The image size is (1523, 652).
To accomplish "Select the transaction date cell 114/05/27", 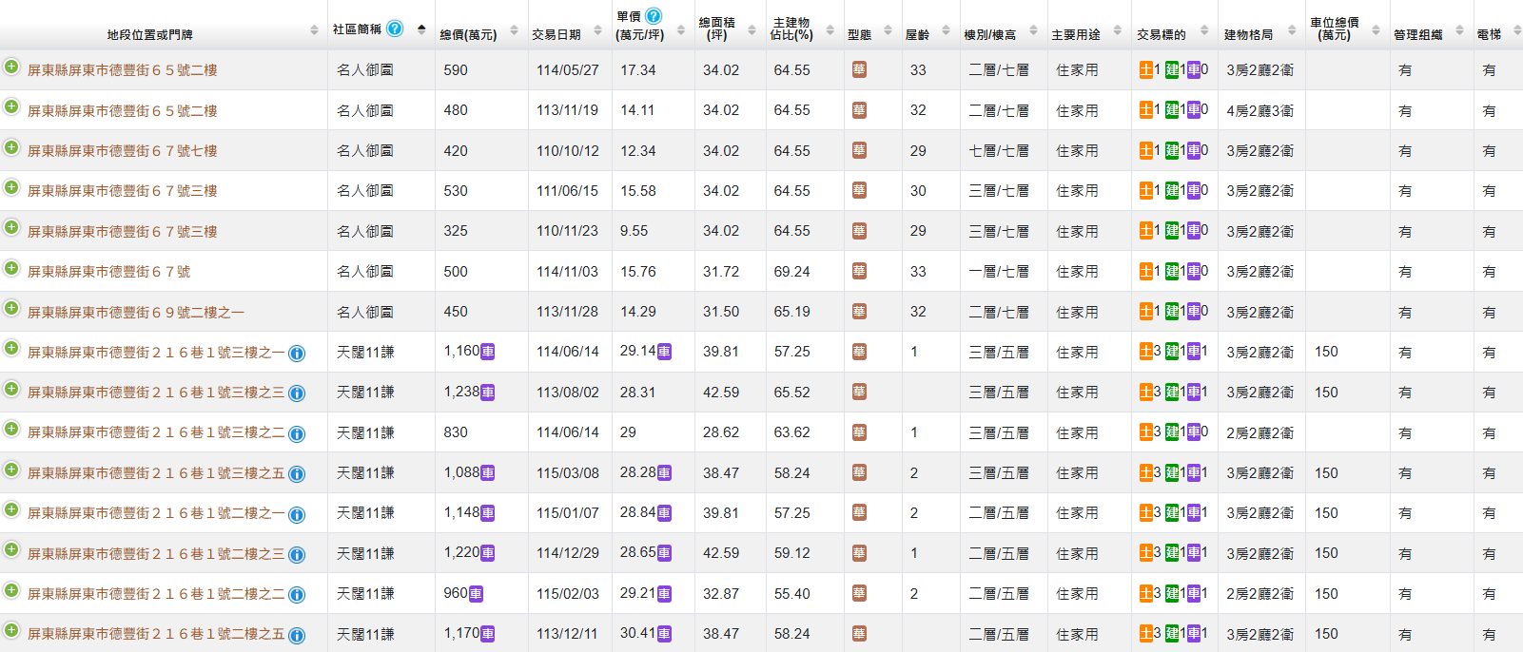I will click(x=568, y=70).
